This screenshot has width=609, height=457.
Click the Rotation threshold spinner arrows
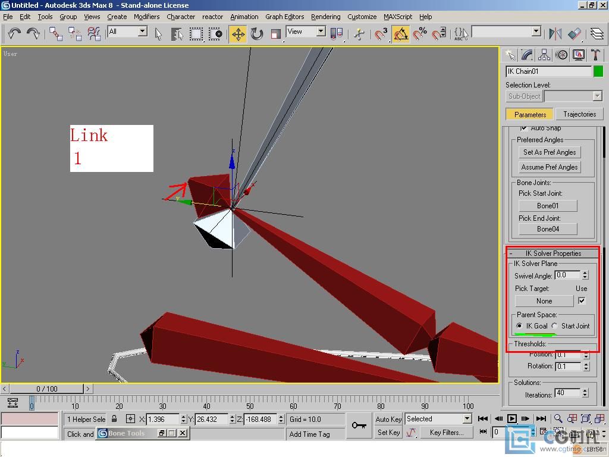point(586,366)
